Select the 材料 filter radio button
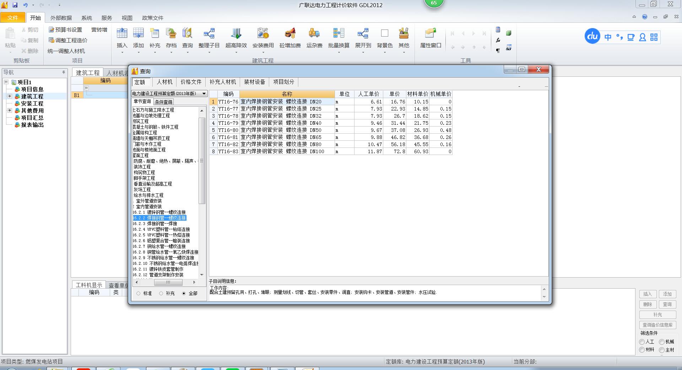This screenshot has width=682, height=370. coord(642,350)
